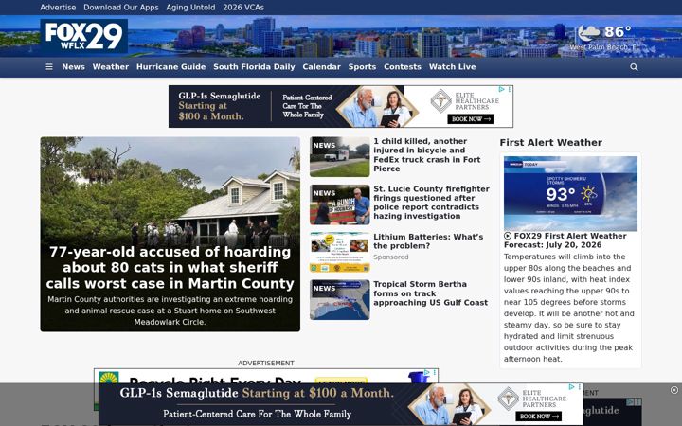682x426 pixels.
Task: Open FedEx truck bicycle crash article
Action: click(426, 154)
